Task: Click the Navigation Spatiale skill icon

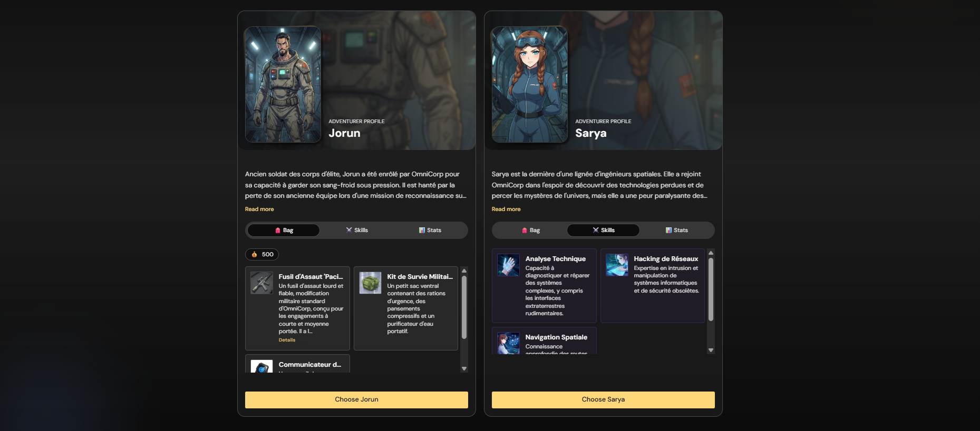Action: coord(508,343)
